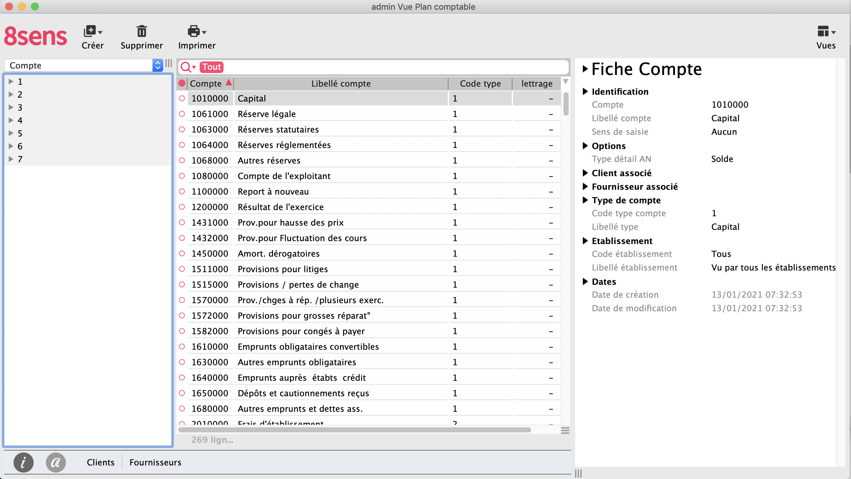851x479 pixels.
Task: Select the Réserve légale row
Action: coord(374,114)
